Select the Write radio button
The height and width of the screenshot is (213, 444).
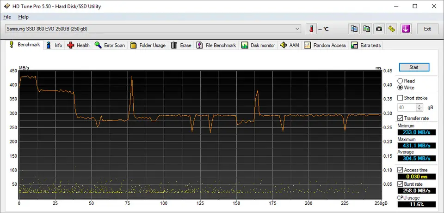(x=401, y=88)
